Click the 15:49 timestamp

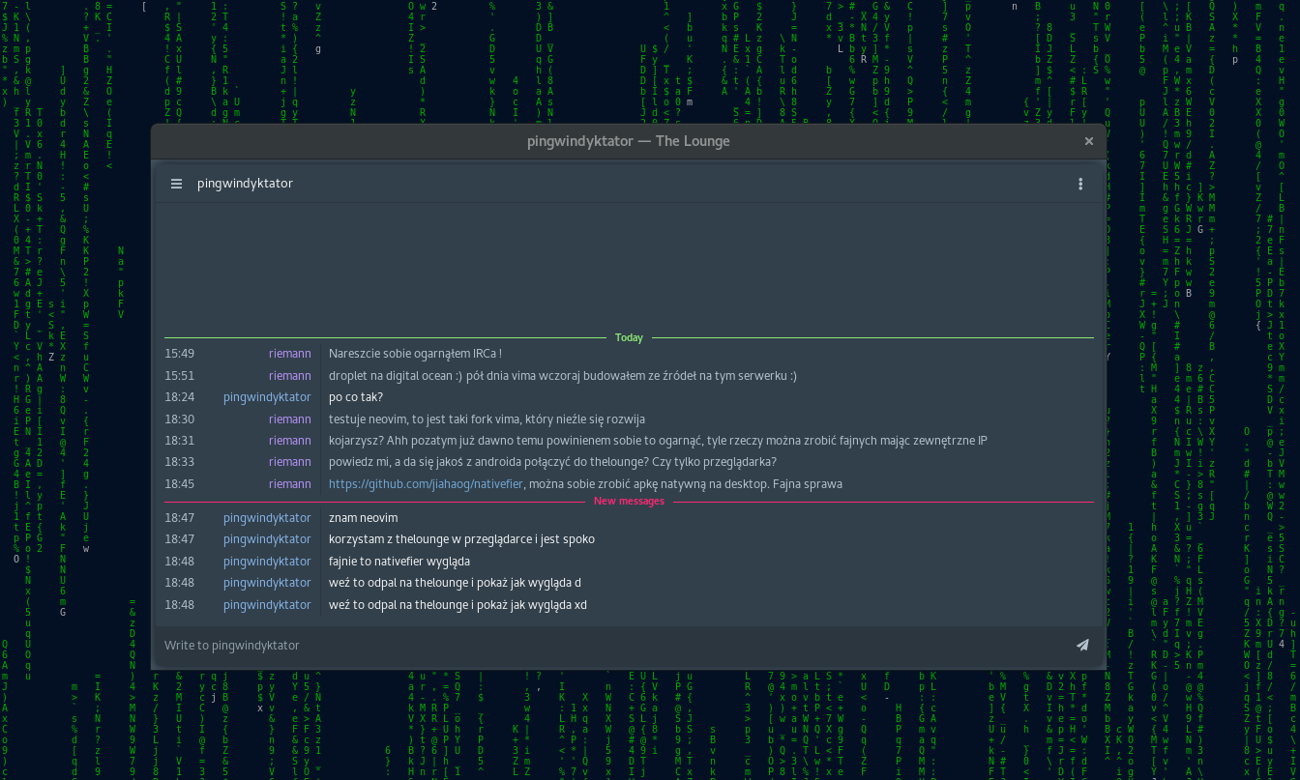tap(179, 354)
